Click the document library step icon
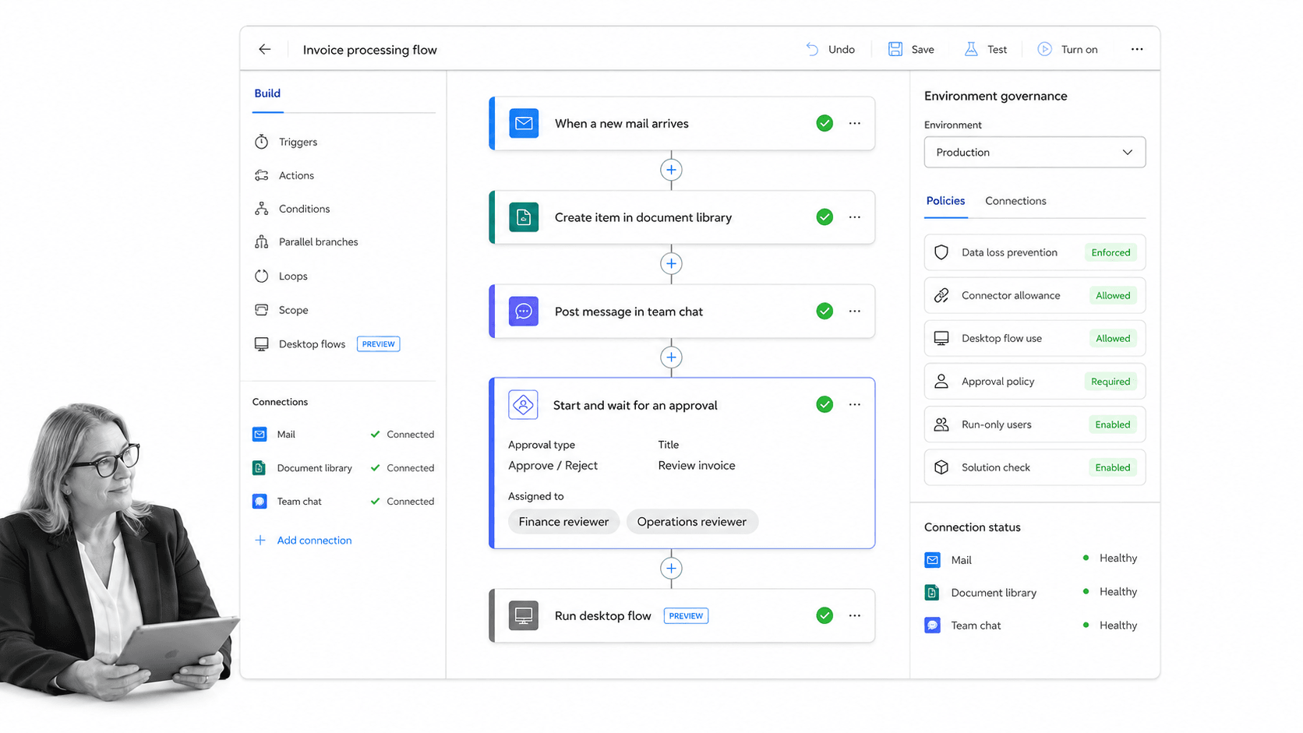The height and width of the screenshot is (733, 1303). (524, 217)
